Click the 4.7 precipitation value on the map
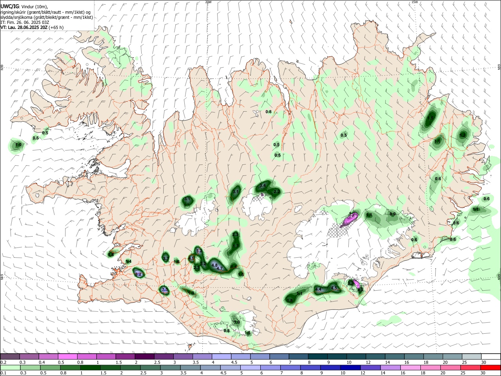Screen dimensions: 501x376 pos(220,268)
